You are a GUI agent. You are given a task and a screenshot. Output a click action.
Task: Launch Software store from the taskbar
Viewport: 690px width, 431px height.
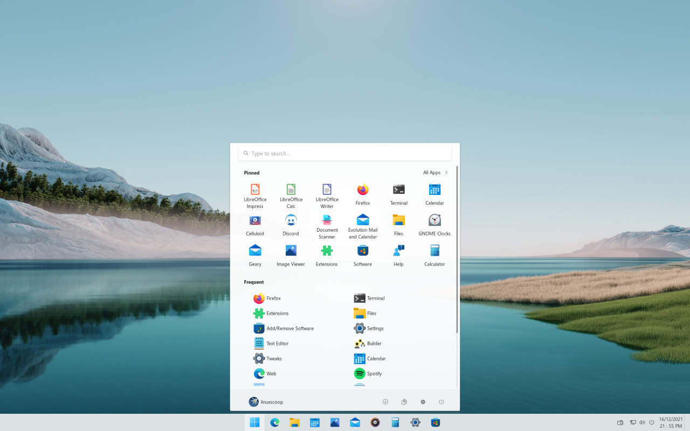pyautogui.click(x=436, y=422)
